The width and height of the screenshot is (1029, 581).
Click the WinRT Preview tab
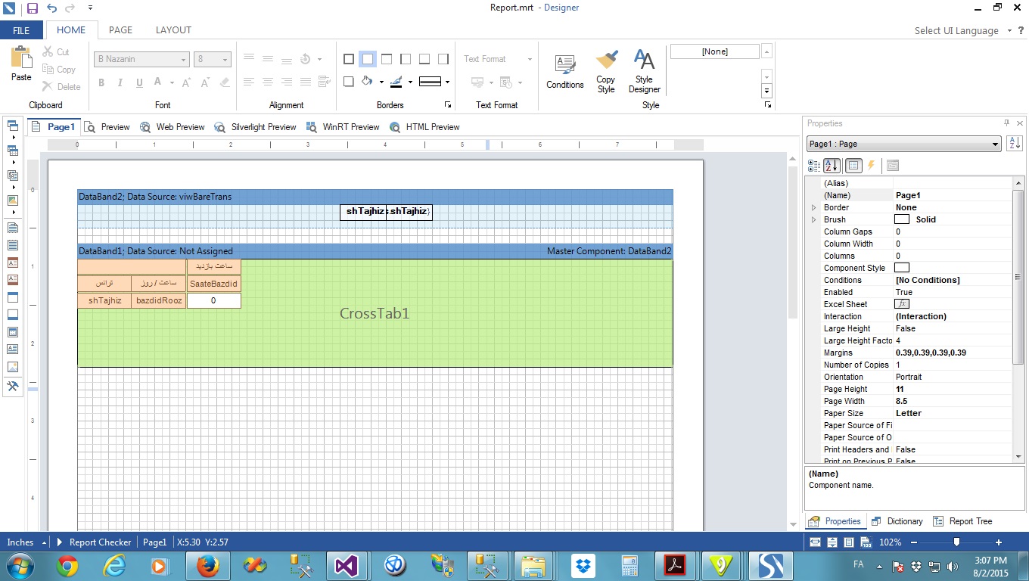[x=342, y=127]
